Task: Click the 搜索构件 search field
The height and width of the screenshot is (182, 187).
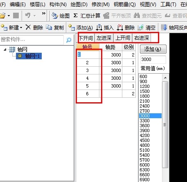Action: click(x=32, y=40)
